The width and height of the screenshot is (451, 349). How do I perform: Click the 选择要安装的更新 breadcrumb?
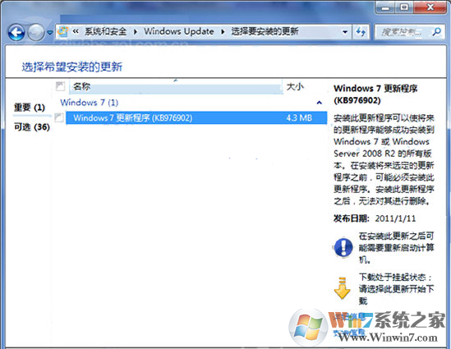265,31
